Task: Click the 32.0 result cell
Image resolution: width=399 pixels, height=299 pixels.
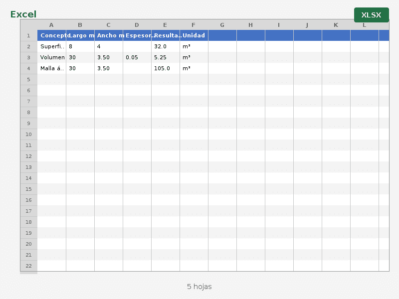Action: pos(166,46)
